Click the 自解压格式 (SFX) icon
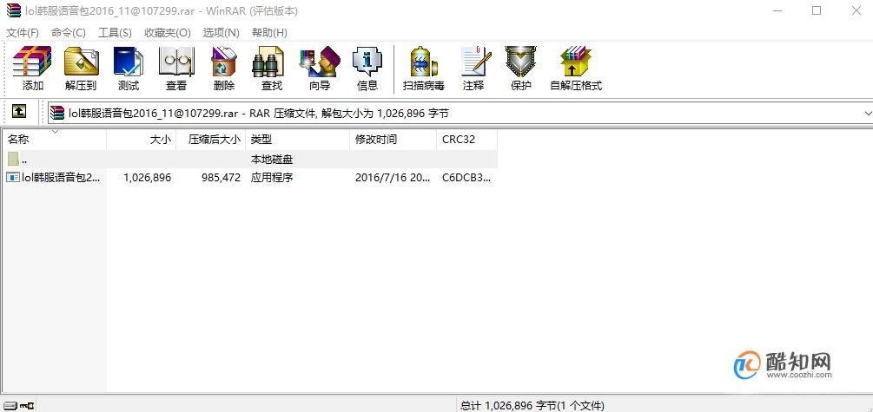Screen dimensions: 873x412 pos(576,62)
